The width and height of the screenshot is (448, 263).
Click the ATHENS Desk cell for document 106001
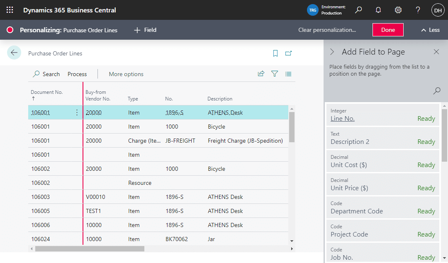point(225,112)
